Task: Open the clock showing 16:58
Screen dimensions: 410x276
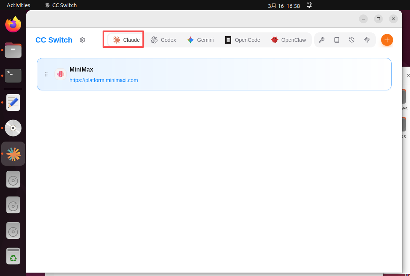Action: click(284, 6)
